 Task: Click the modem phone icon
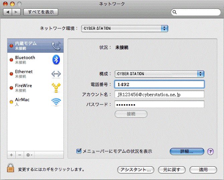[56, 46]
